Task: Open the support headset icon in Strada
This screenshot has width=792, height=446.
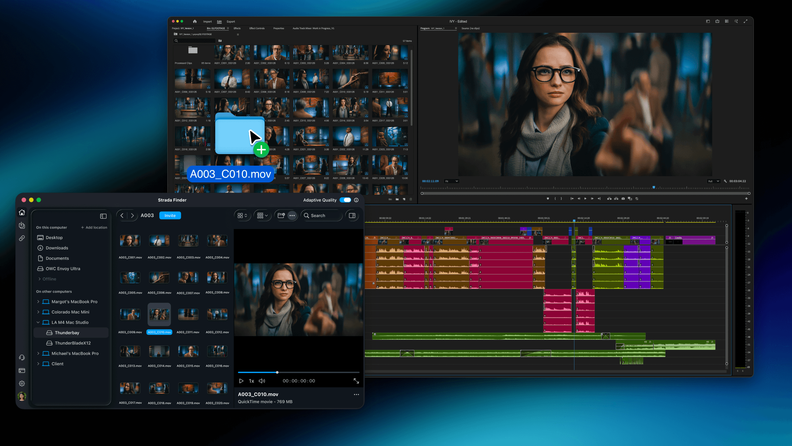Action: (22, 358)
